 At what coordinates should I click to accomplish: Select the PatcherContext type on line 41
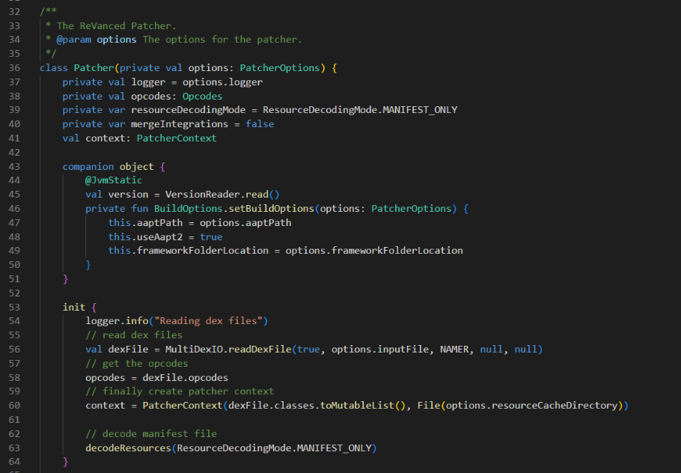(175, 138)
